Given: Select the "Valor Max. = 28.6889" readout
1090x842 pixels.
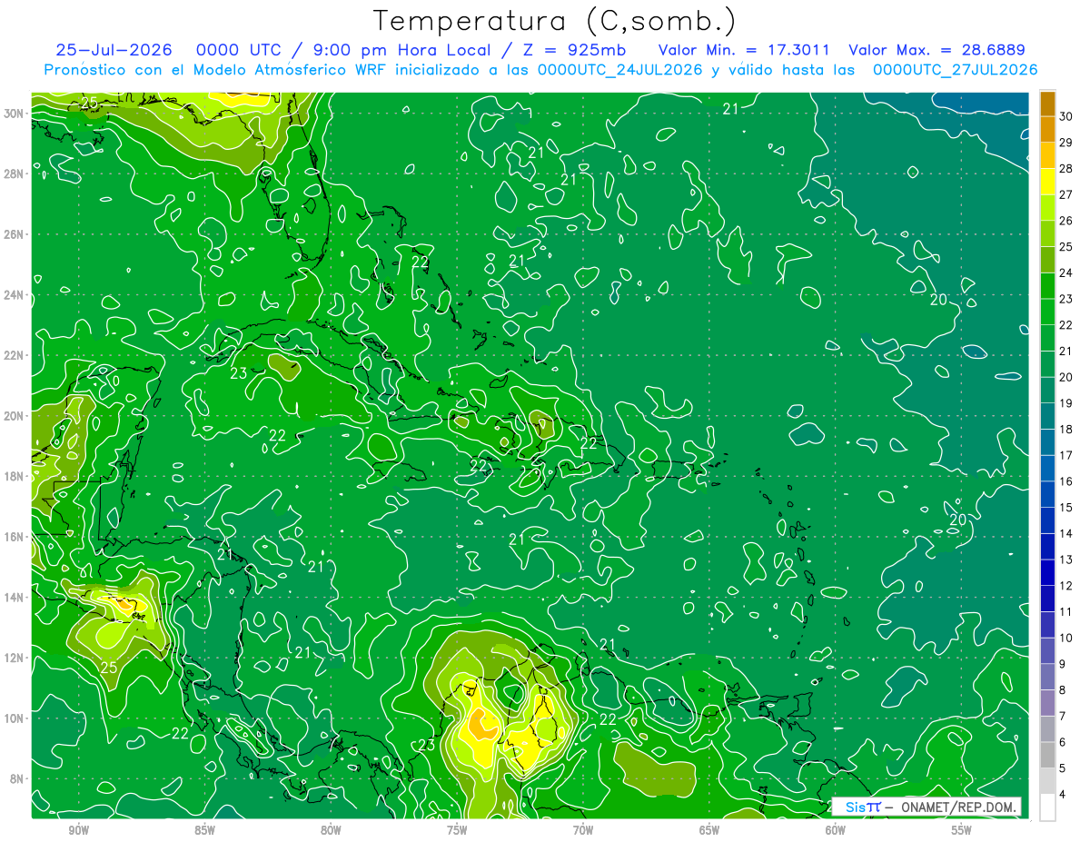Looking at the screenshot, I should click(x=937, y=50).
